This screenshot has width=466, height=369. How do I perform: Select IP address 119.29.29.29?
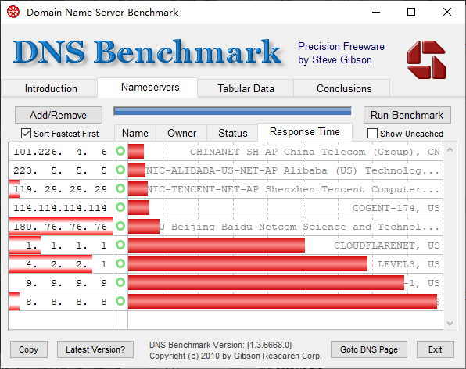tap(60, 189)
